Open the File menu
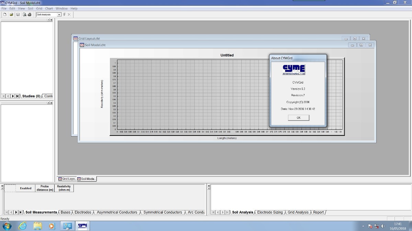Image resolution: width=412 pixels, height=231 pixels. tap(4, 8)
